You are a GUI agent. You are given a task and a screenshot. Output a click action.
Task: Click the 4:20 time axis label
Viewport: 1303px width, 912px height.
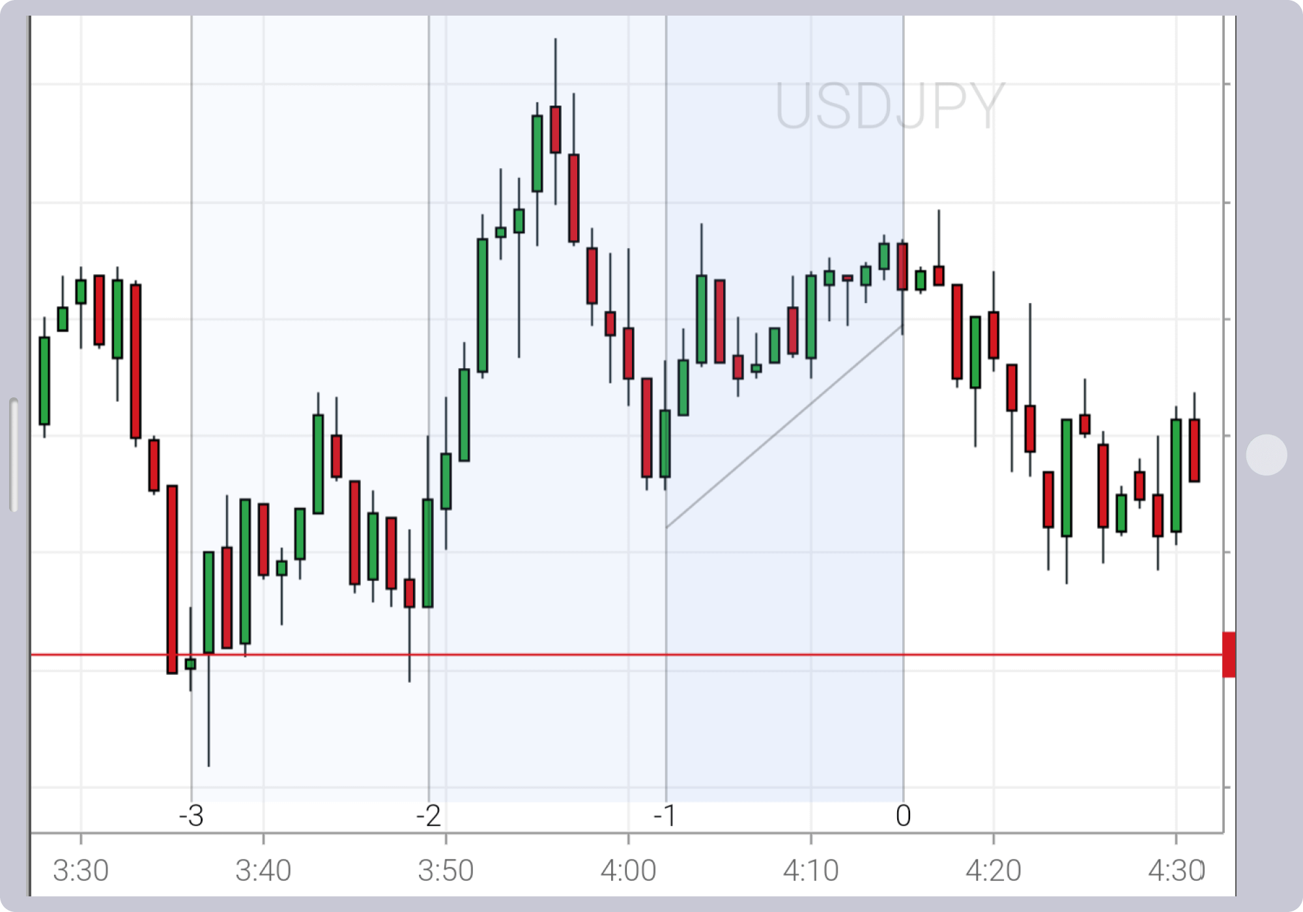[993, 870]
